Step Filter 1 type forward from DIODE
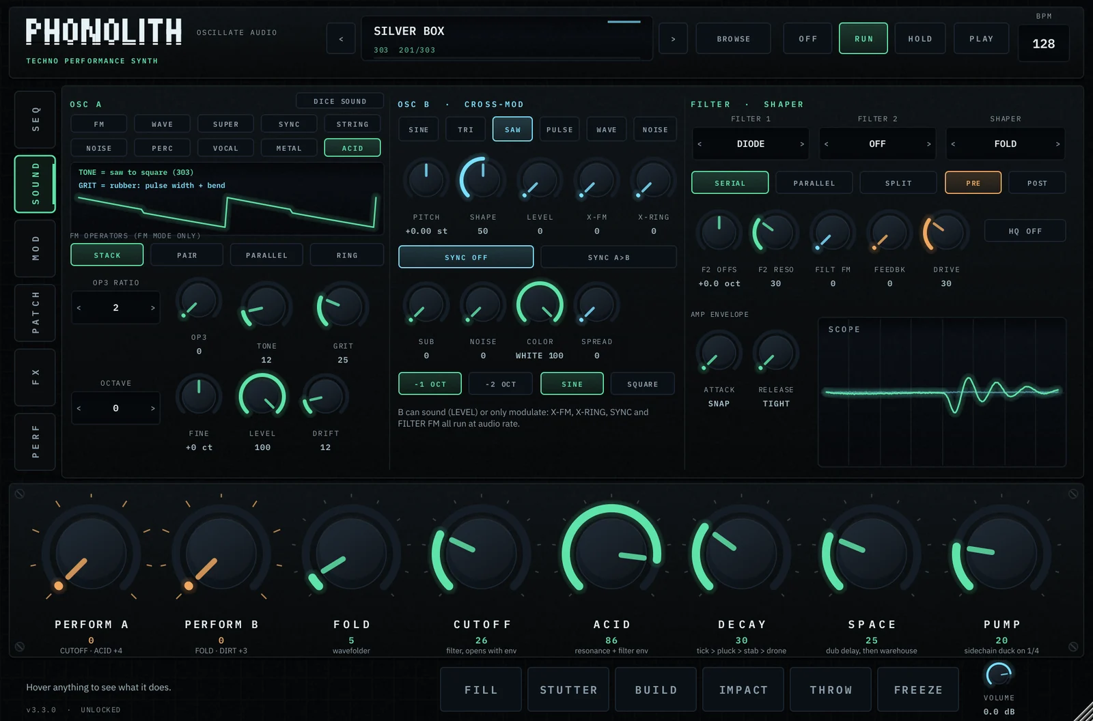This screenshot has height=721, width=1093. click(x=802, y=144)
